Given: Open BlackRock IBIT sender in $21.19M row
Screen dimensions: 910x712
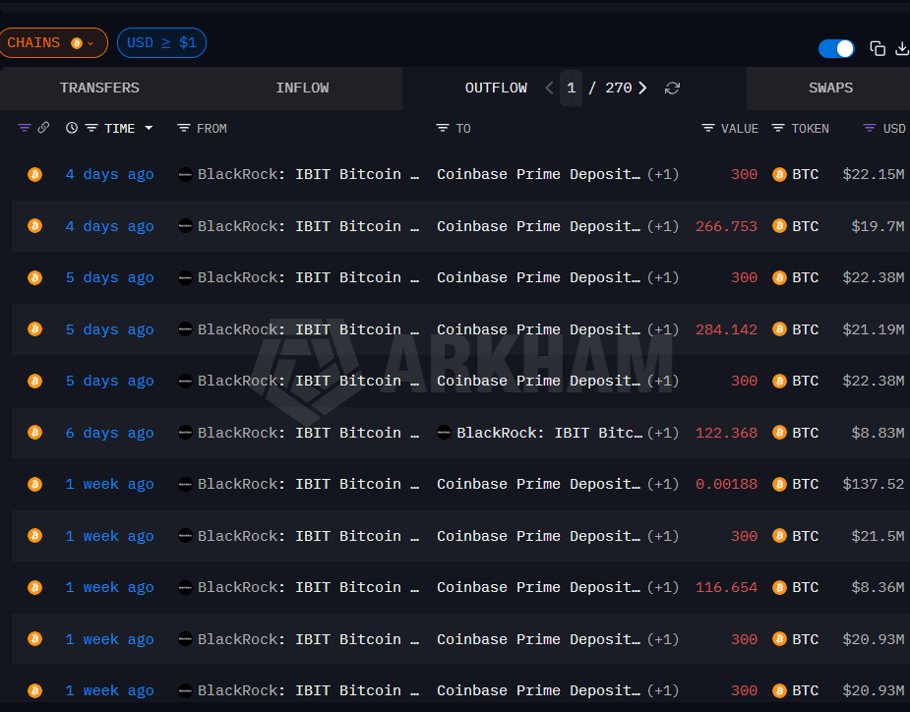Looking at the screenshot, I should coord(308,329).
